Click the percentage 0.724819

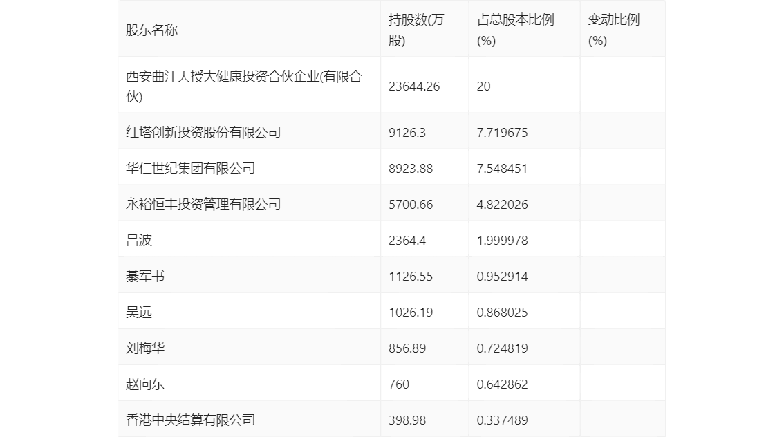502,348
